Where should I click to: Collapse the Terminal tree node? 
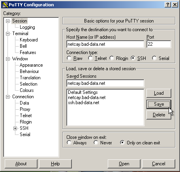click(8, 34)
